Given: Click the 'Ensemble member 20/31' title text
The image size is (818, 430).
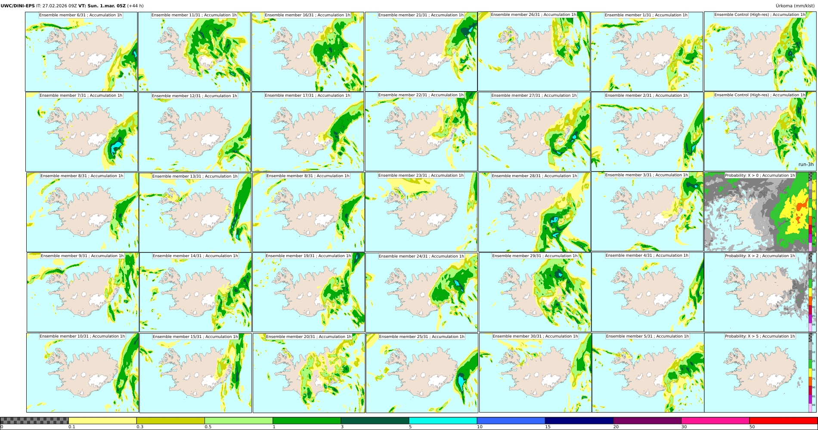Looking at the screenshot, I should [309, 337].
